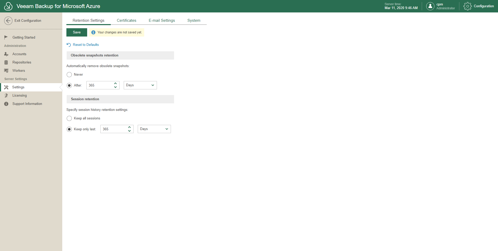This screenshot has height=251, width=498.
Task: Click the Exit Configuration link
Action: point(28,21)
